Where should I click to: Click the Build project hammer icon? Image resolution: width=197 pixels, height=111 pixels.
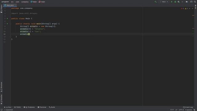click(155, 2)
